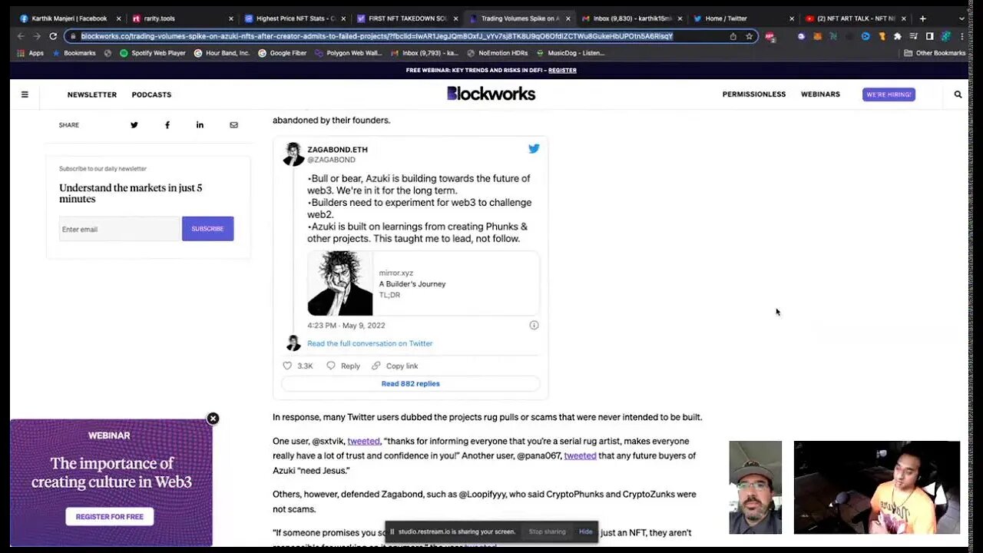The height and width of the screenshot is (553, 983).
Task: Copy link to the tweet
Action: point(395,366)
